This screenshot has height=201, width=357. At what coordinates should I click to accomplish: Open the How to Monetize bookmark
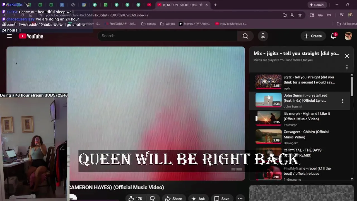point(231,24)
